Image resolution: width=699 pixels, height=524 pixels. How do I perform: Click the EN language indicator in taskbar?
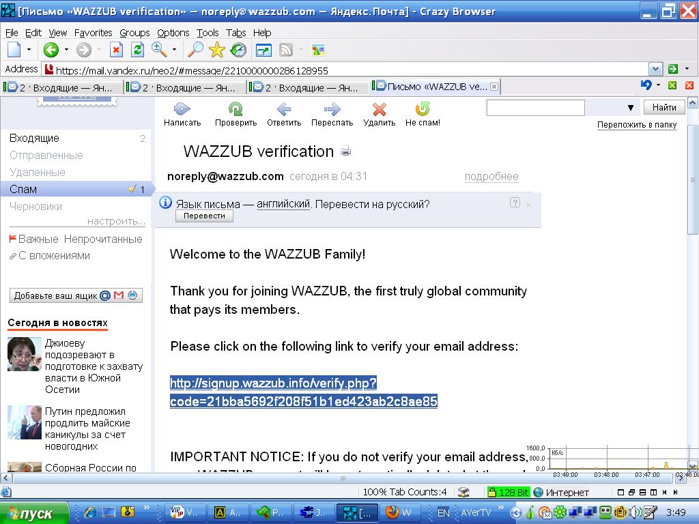(444, 513)
